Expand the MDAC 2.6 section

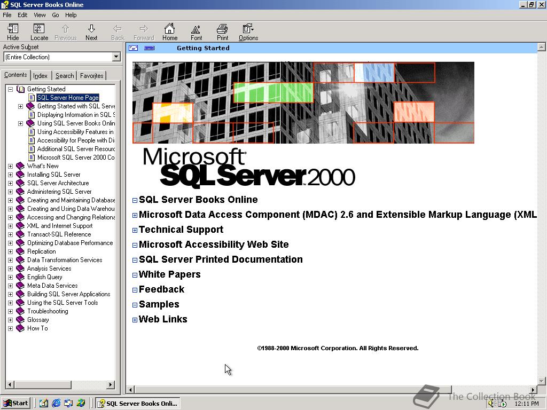[x=135, y=216]
